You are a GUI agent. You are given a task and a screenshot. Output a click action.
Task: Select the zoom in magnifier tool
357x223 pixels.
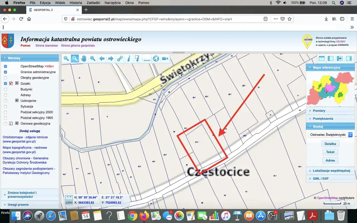(66, 59)
